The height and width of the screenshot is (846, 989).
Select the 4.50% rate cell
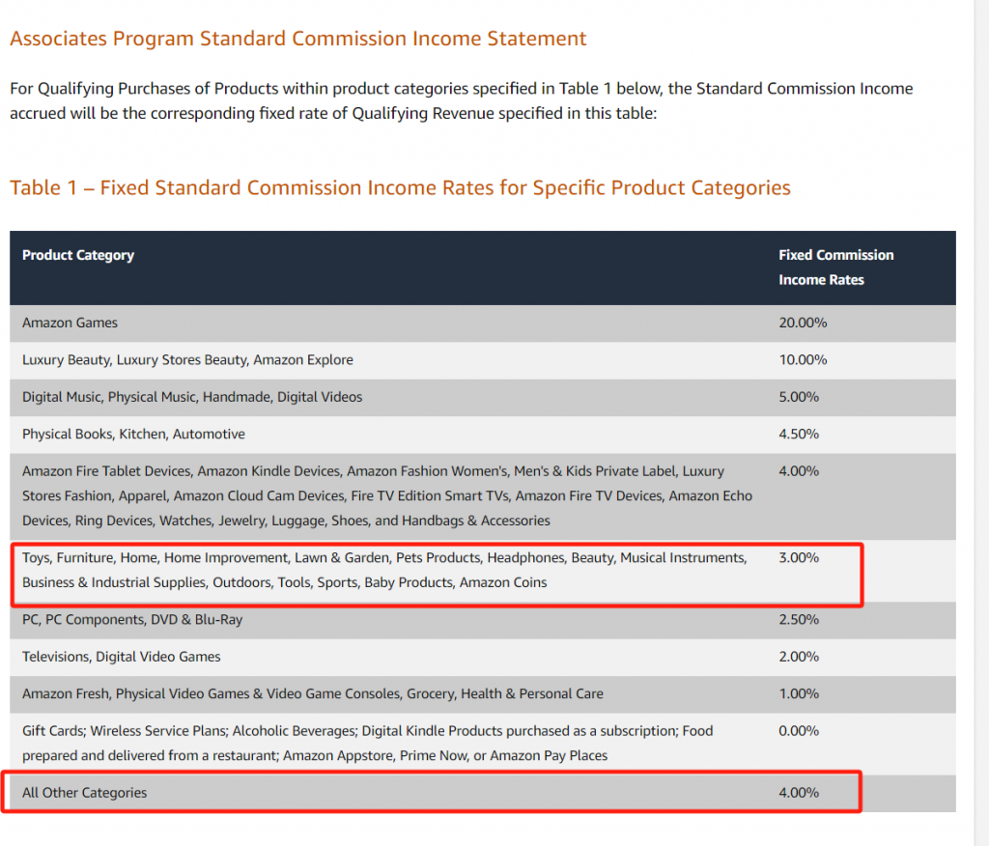[x=799, y=435]
